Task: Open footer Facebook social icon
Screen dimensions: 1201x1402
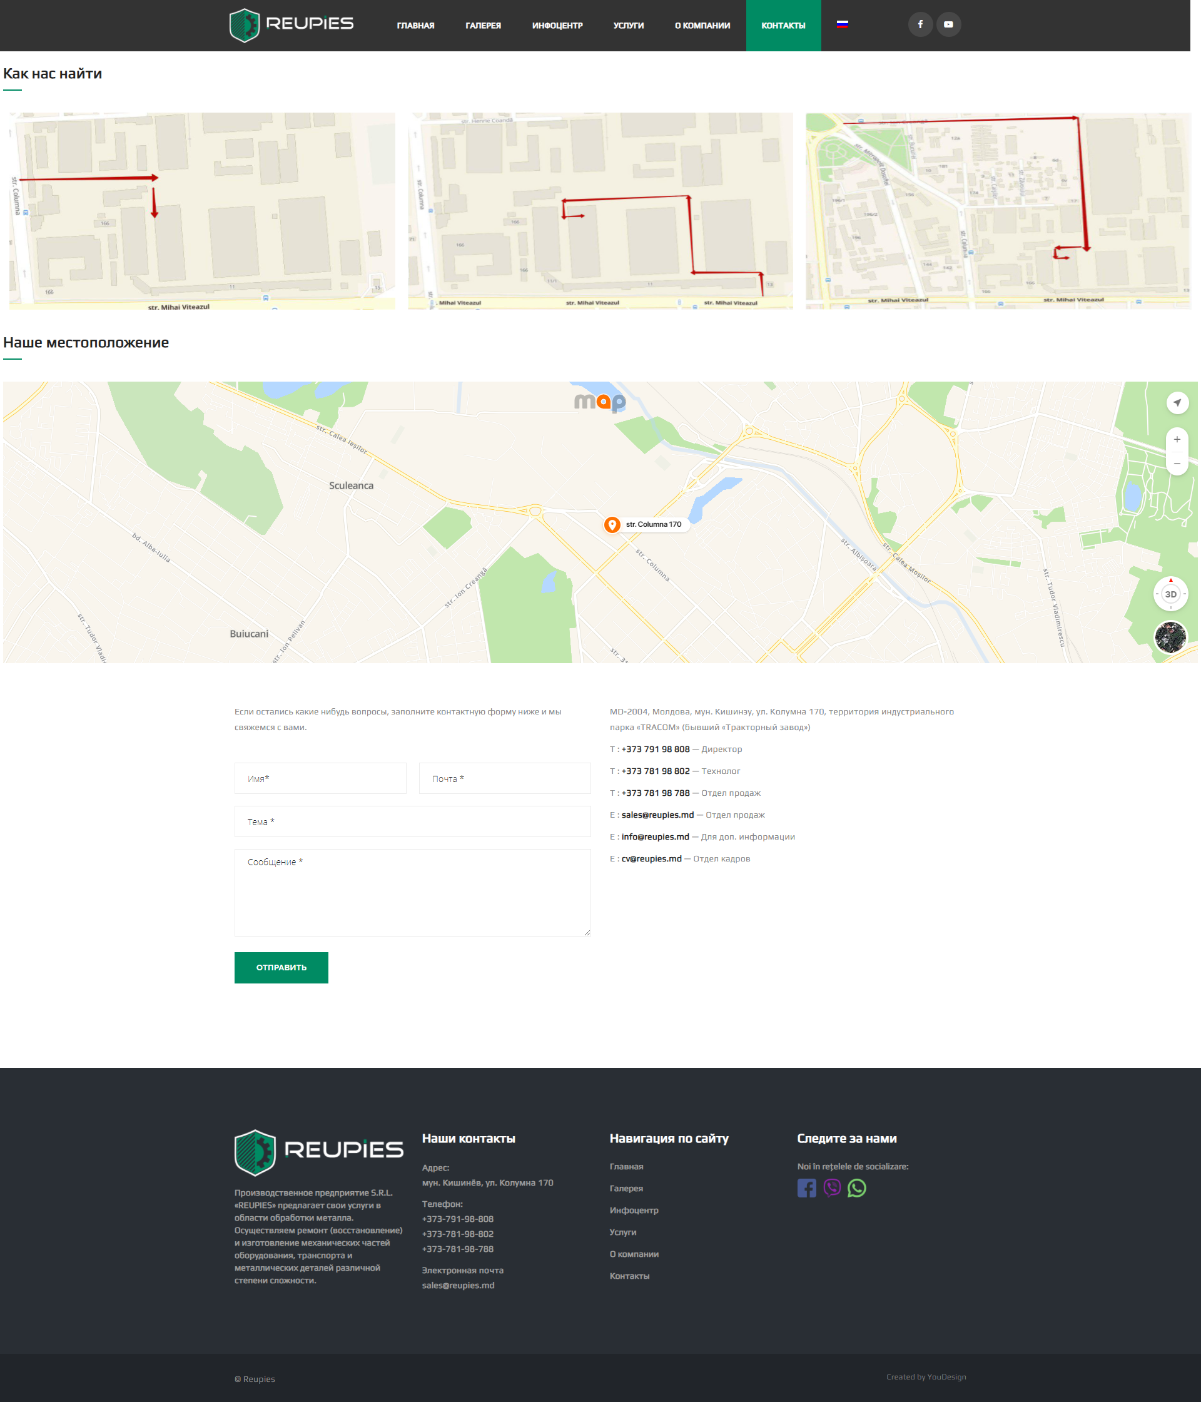Action: pos(806,1188)
